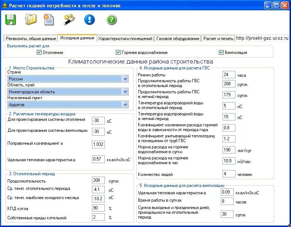Select the Исходные данные tab
Screen dimensions: 291x227
tap(77, 38)
